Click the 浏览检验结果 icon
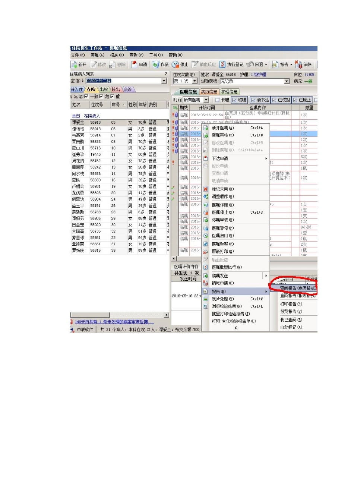The width and height of the screenshot is (354, 501). (205, 306)
